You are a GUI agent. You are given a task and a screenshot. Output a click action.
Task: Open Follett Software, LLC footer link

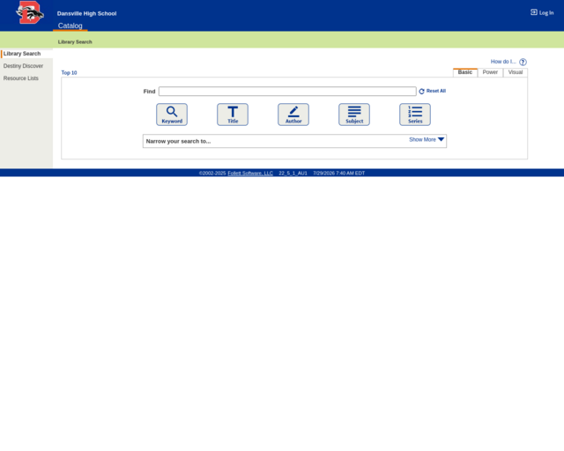point(250,173)
